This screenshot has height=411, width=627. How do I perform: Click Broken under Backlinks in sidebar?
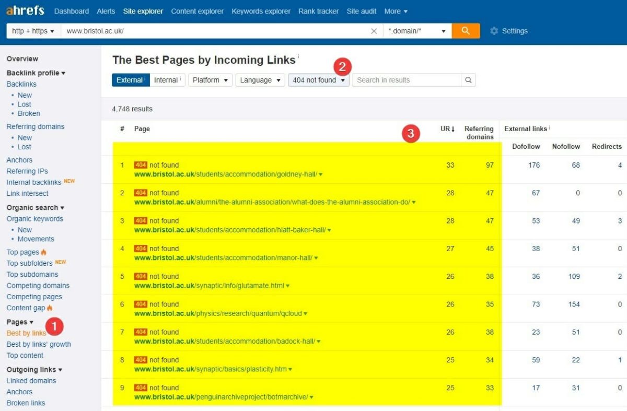coord(29,113)
